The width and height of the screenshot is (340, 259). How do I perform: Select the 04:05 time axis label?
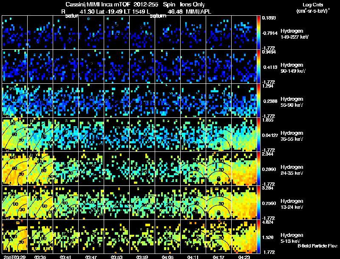(x=167, y=257)
